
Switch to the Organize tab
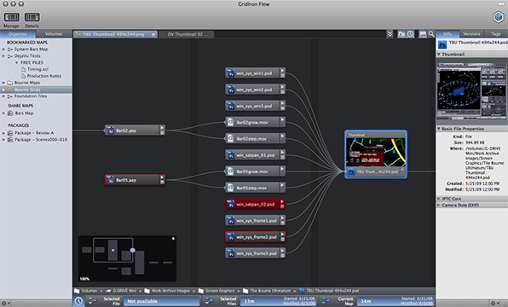18,34
